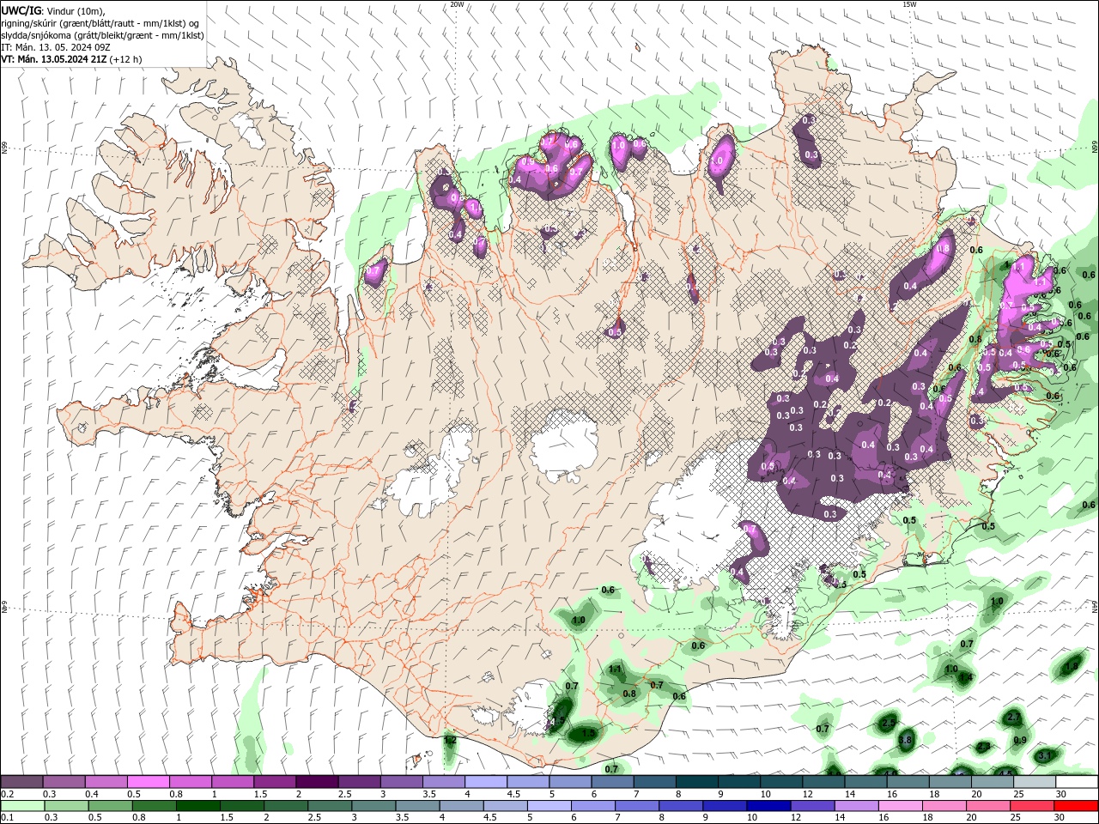Pick the top-row legend swatch between 2 and 2.5
The height and width of the screenshot is (824, 1099).
(317, 782)
